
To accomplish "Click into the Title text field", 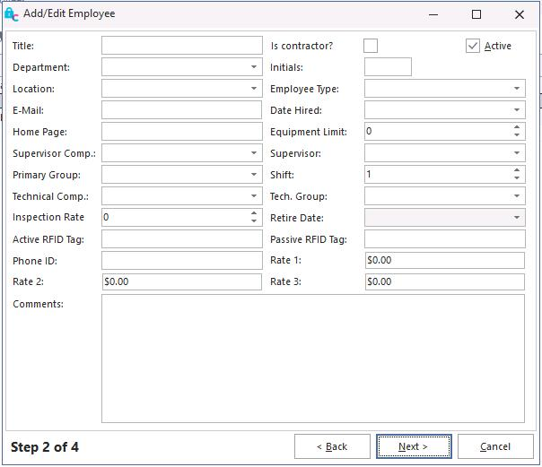I will tap(181, 46).
